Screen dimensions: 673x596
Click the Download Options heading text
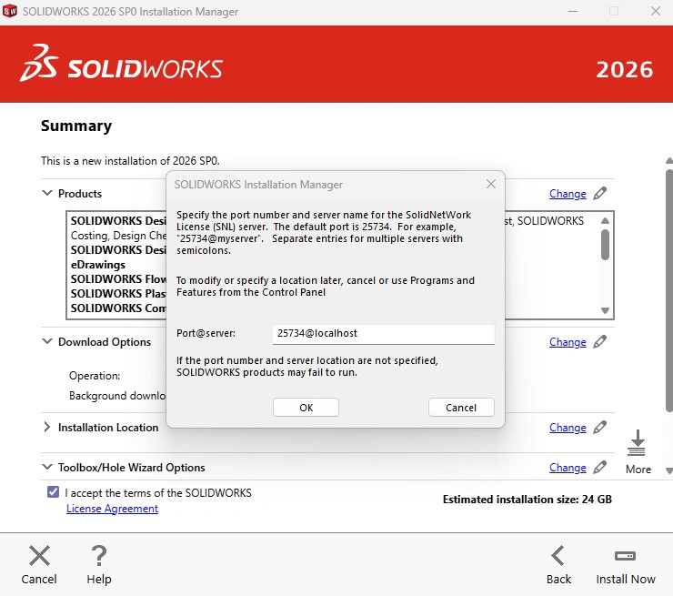pos(105,342)
